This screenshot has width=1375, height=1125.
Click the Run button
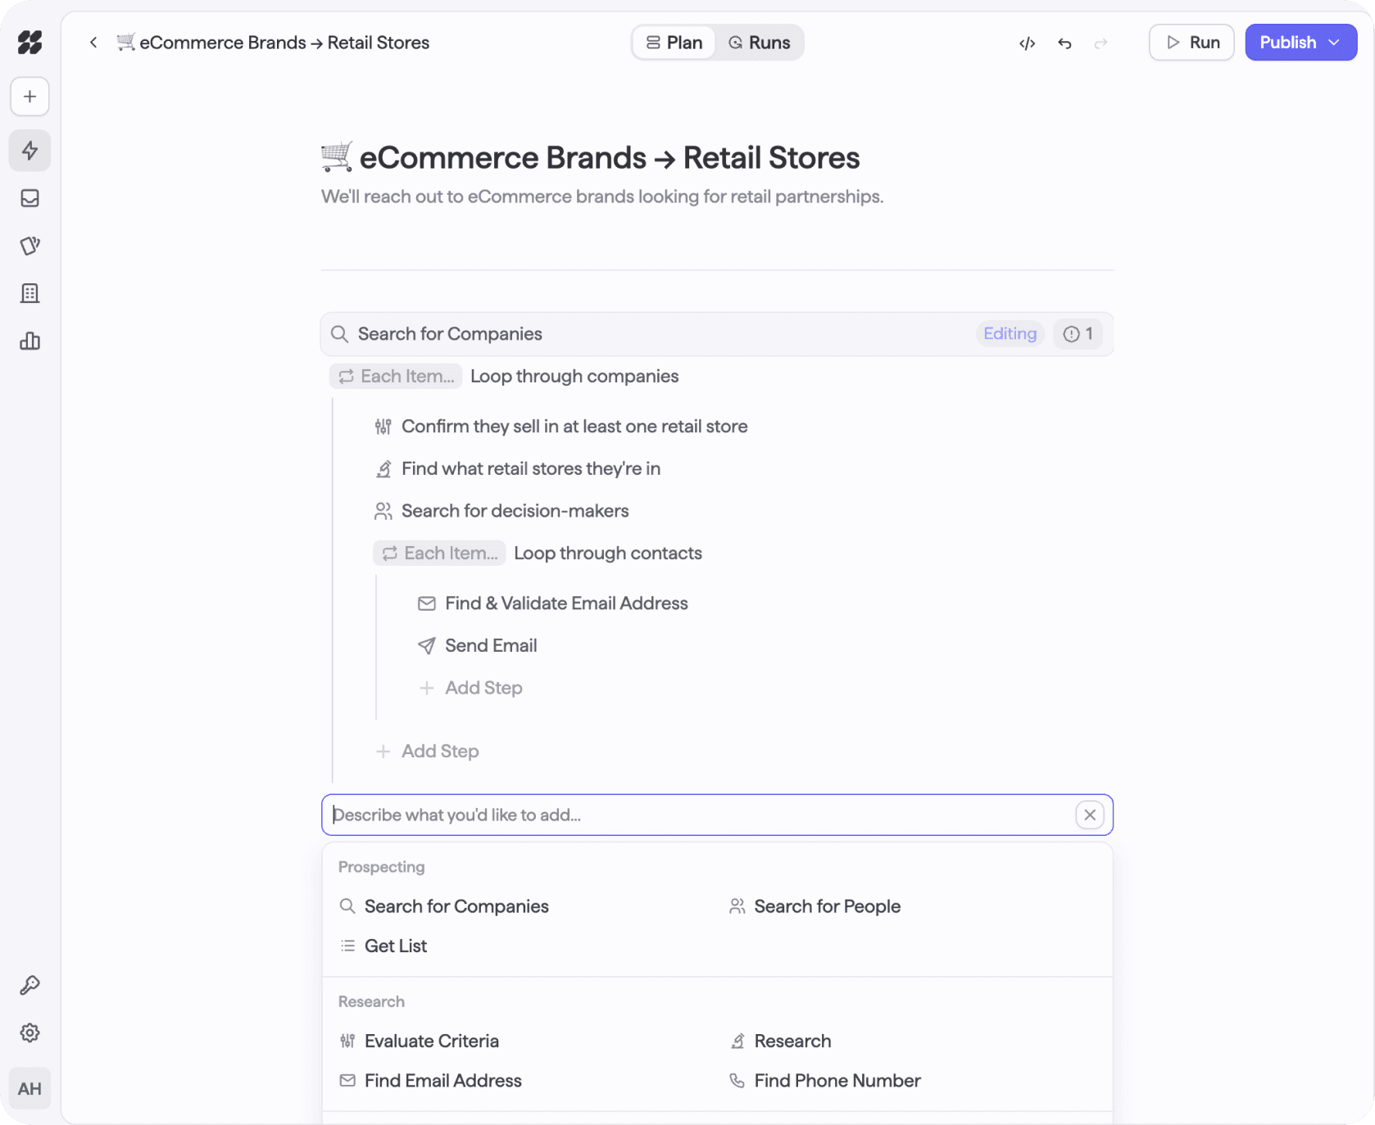point(1191,43)
